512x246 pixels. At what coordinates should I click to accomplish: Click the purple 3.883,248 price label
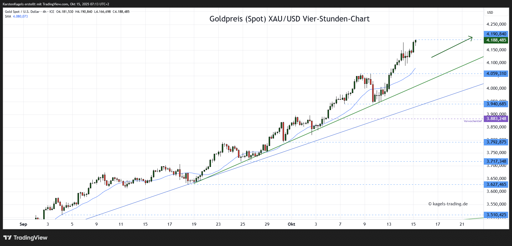pyautogui.click(x=496, y=119)
